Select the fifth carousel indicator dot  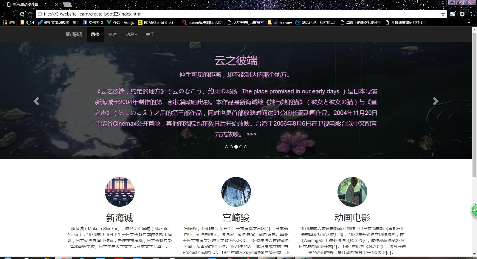(246, 147)
